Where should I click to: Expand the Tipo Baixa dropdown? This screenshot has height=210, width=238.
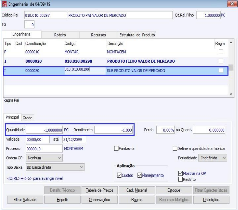pyautogui.click(x=55, y=167)
